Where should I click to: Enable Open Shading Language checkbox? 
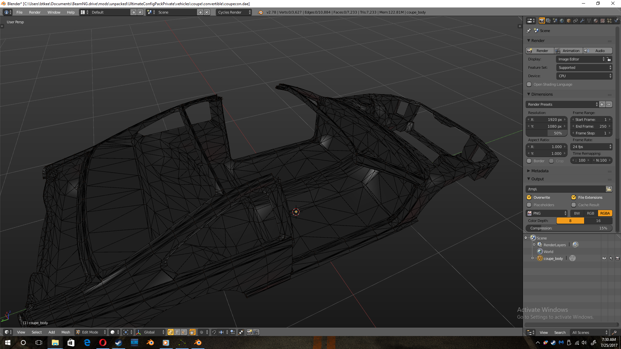[x=529, y=84]
